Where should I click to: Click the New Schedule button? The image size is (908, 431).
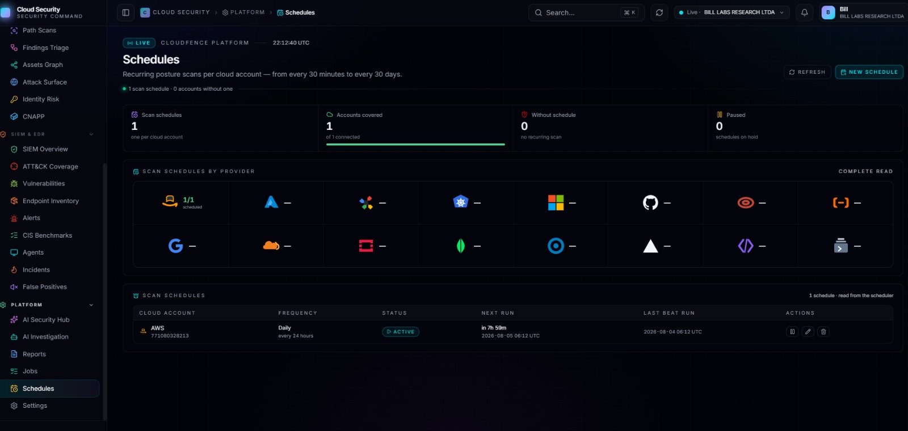pos(869,72)
